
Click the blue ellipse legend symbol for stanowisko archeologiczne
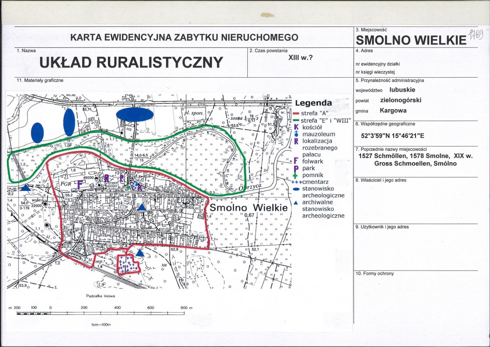pos(297,189)
